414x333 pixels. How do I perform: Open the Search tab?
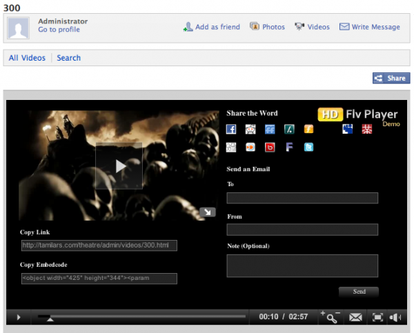pyautogui.click(x=68, y=58)
